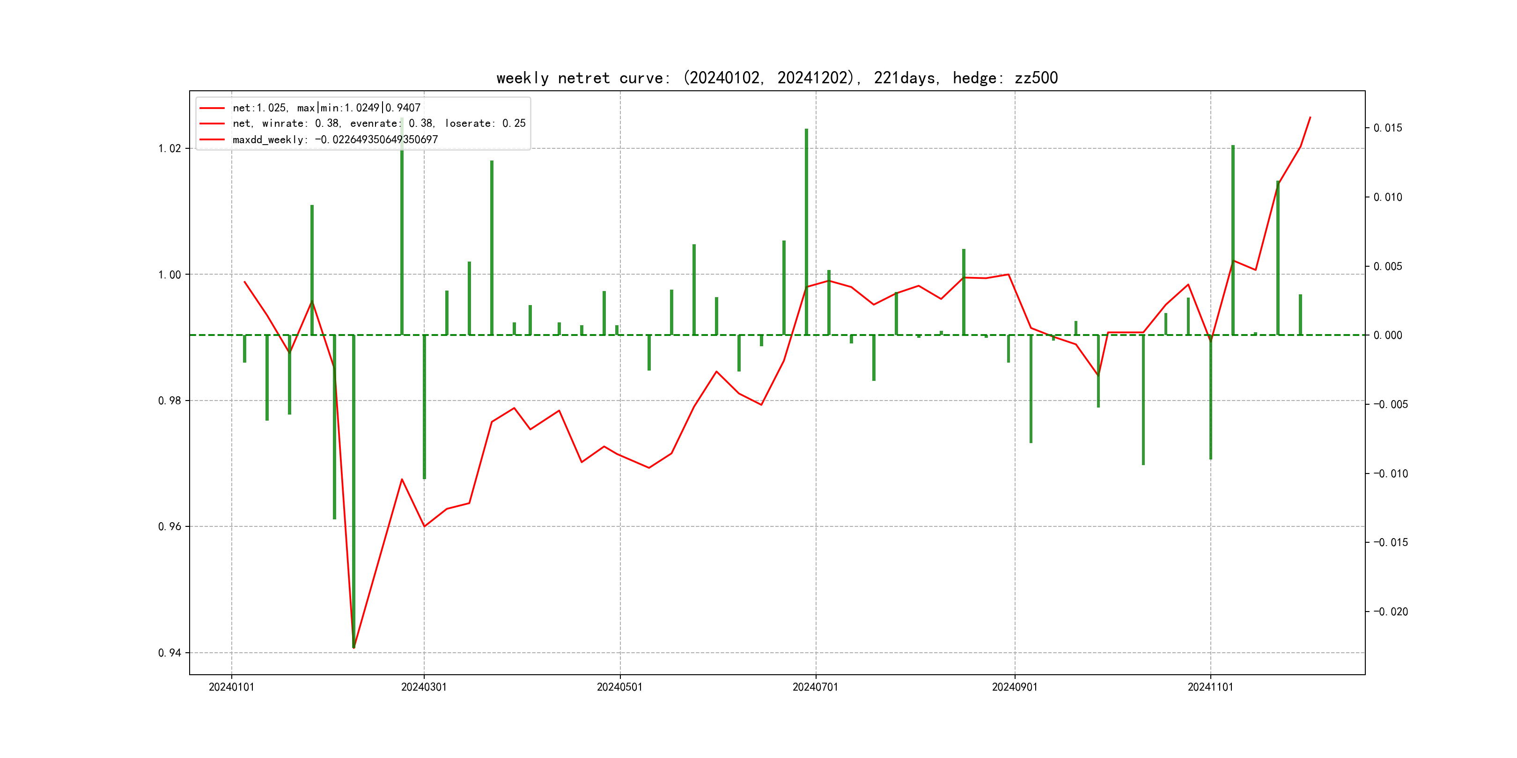Click the legend entry showing net:1.025
This screenshot has height=758, width=1517.
click(x=326, y=108)
